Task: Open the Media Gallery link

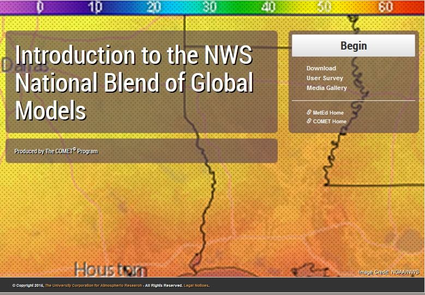Action: click(327, 88)
